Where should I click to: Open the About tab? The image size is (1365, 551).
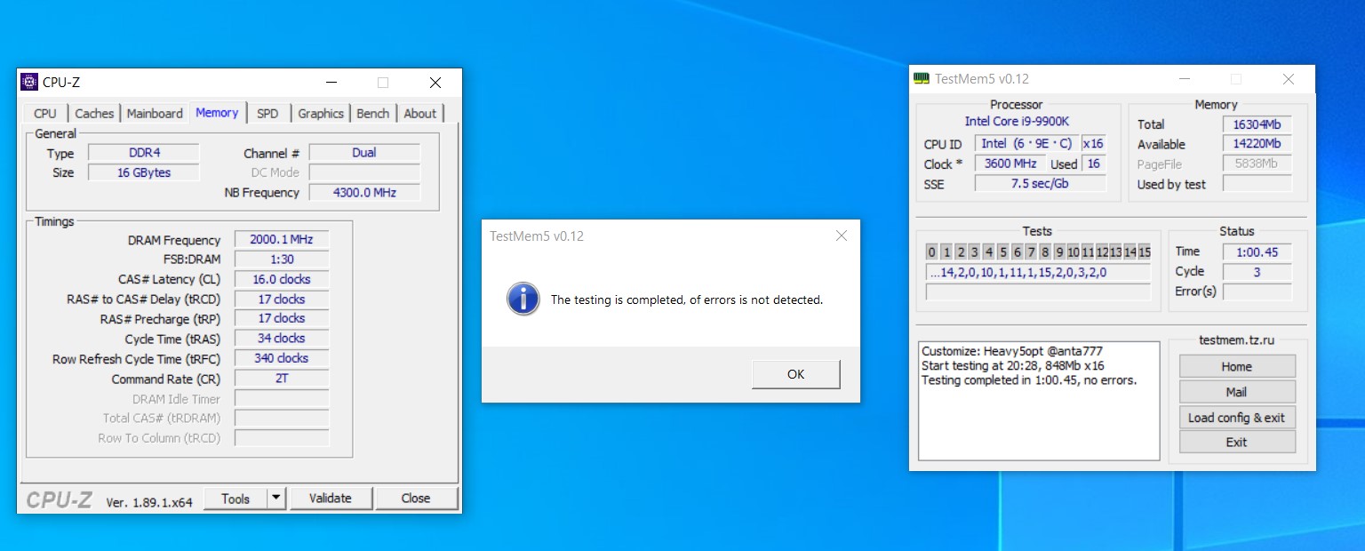point(420,113)
